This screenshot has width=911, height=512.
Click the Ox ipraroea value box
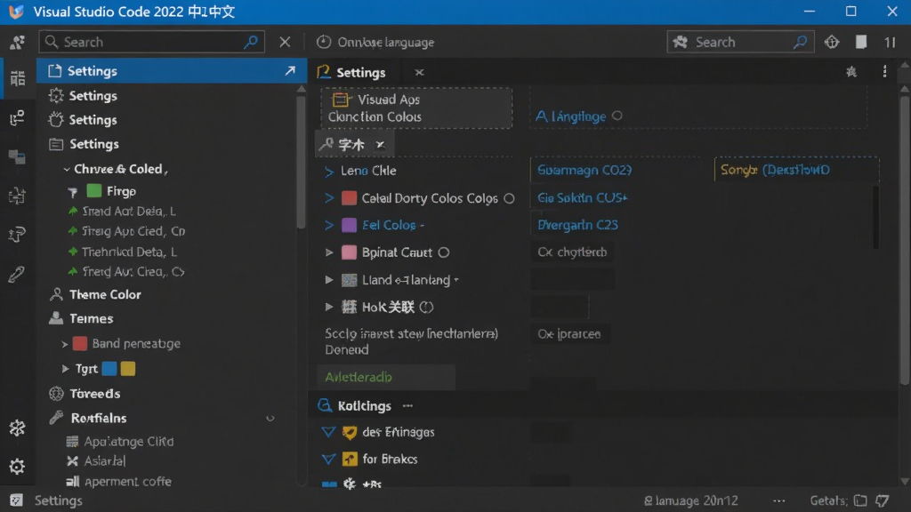tap(569, 334)
